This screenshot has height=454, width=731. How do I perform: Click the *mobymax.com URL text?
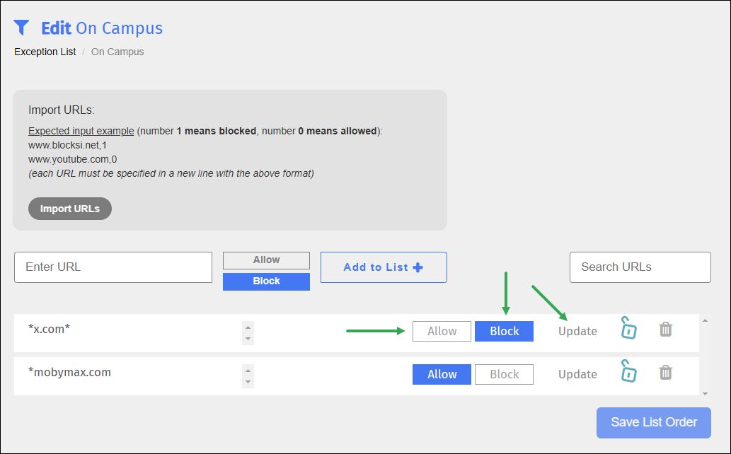point(69,373)
